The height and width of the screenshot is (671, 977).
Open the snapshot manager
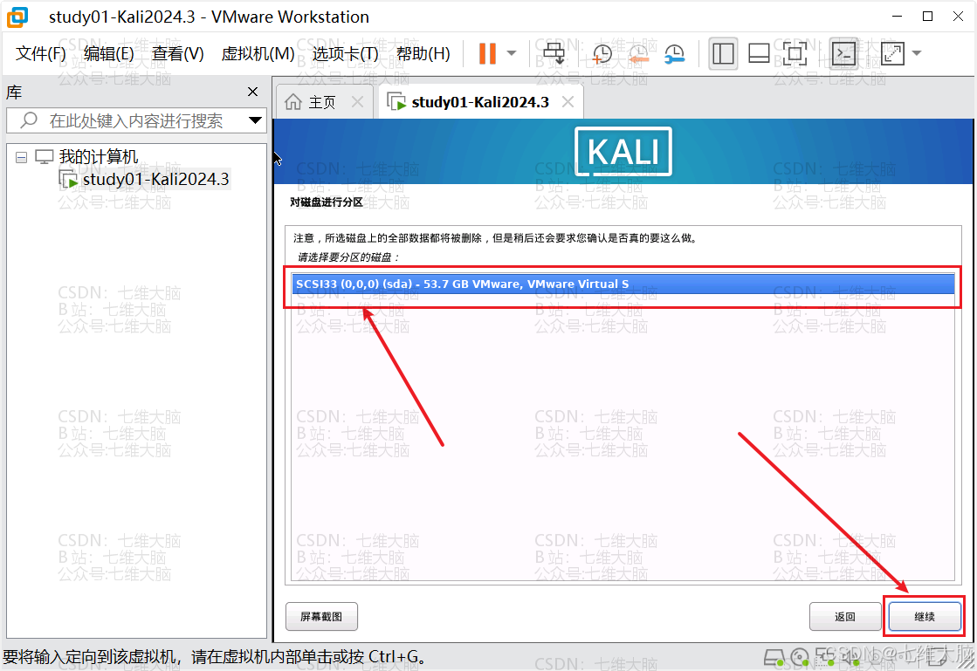675,54
